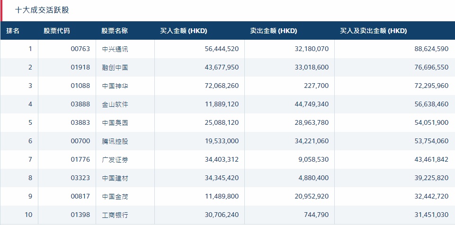The width and height of the screenshot is (455, 225).
Task: Select stock name 广发证券
Action: coord(115,160)
